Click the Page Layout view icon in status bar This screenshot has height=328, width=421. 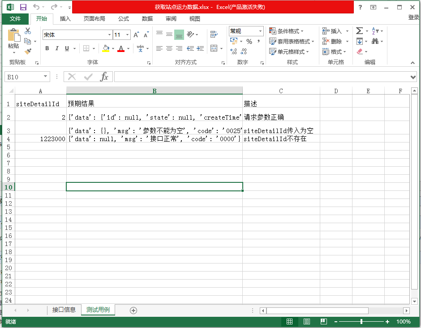[x=306, y=321]
